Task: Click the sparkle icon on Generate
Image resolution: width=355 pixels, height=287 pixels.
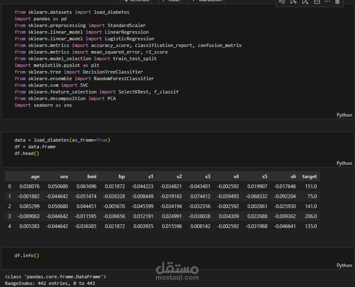Action: (x=126, y=1)
